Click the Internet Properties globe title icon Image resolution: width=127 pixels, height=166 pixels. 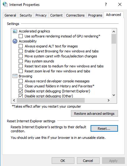[x=5, y=4]
